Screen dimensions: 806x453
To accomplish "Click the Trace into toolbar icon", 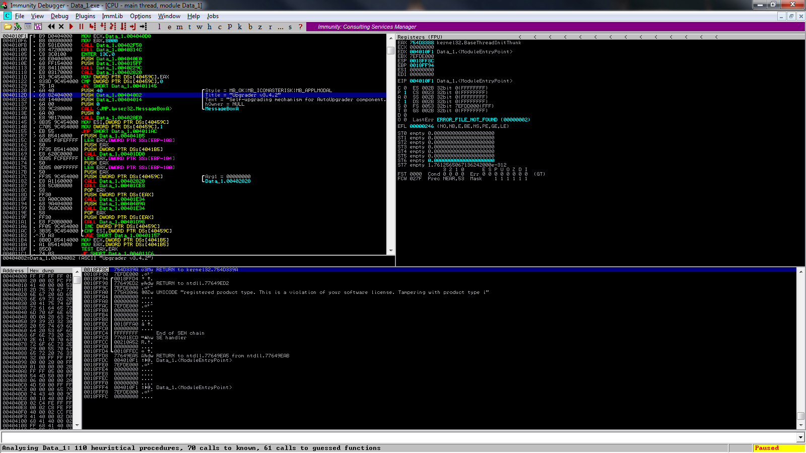I will point(113,27).
